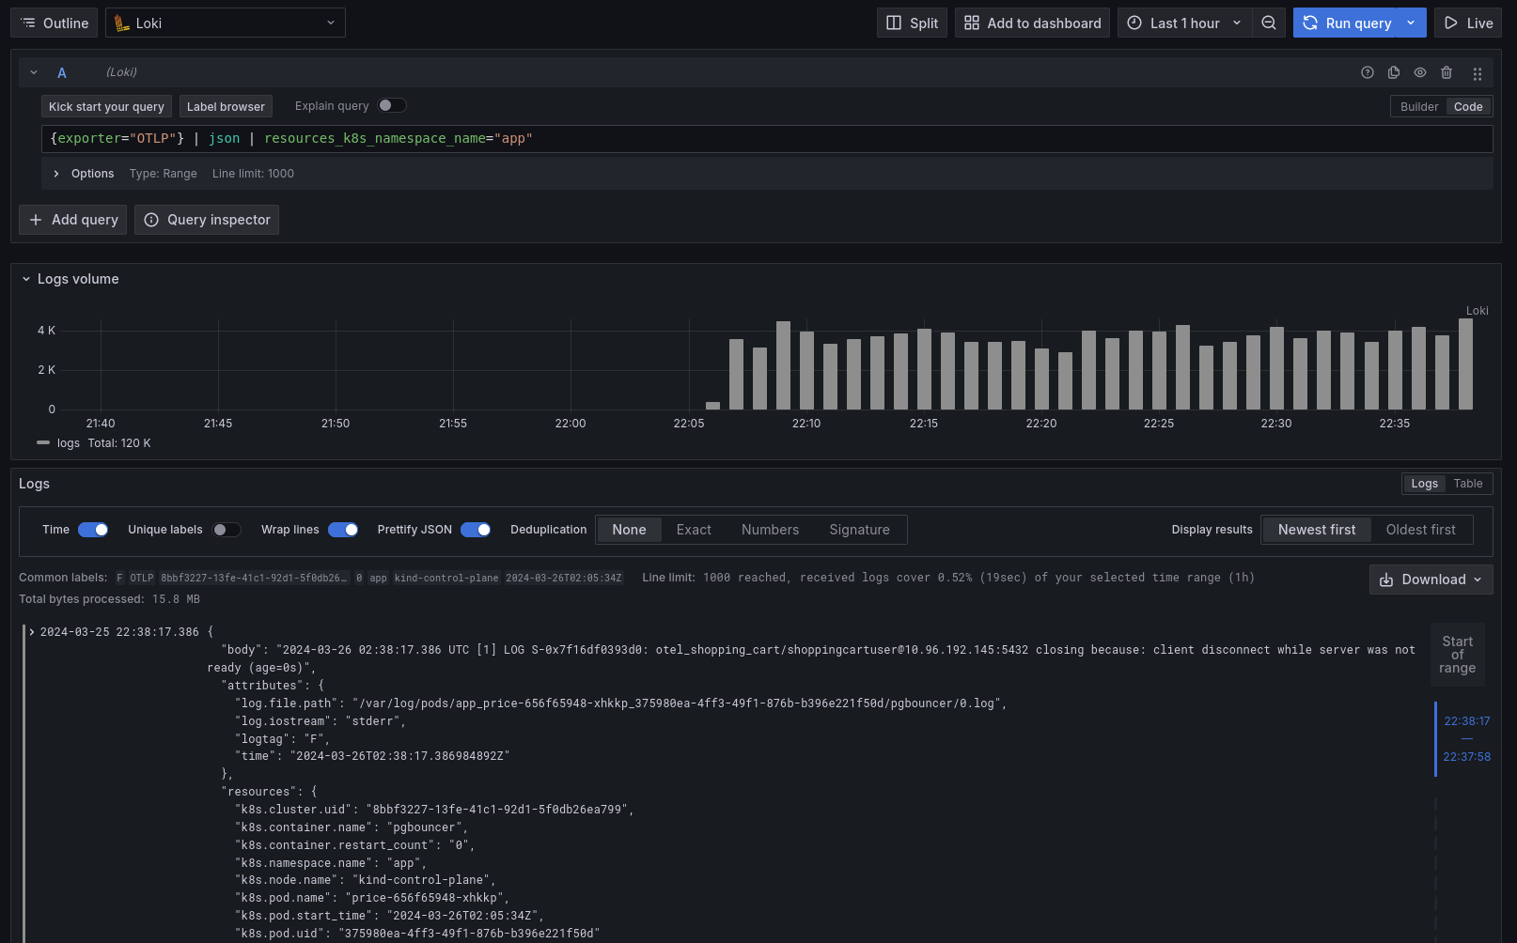Set deduplication to Signature
This screenshot has height=943, width=1517.
point(859,530)
